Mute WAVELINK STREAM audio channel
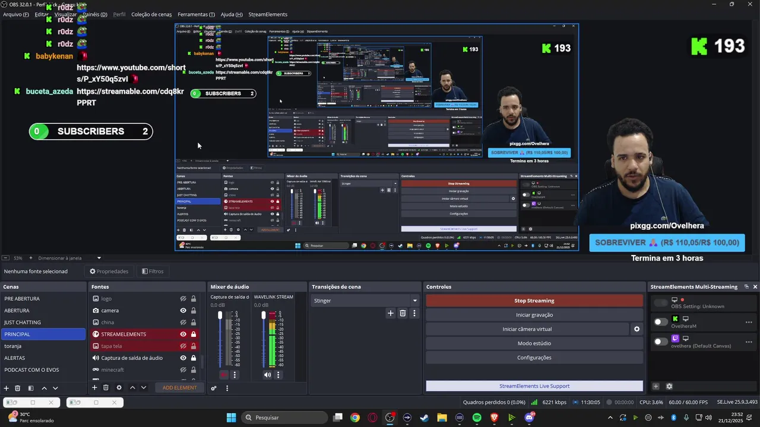This screenshot has width=760, height=427. click(267, 375)
